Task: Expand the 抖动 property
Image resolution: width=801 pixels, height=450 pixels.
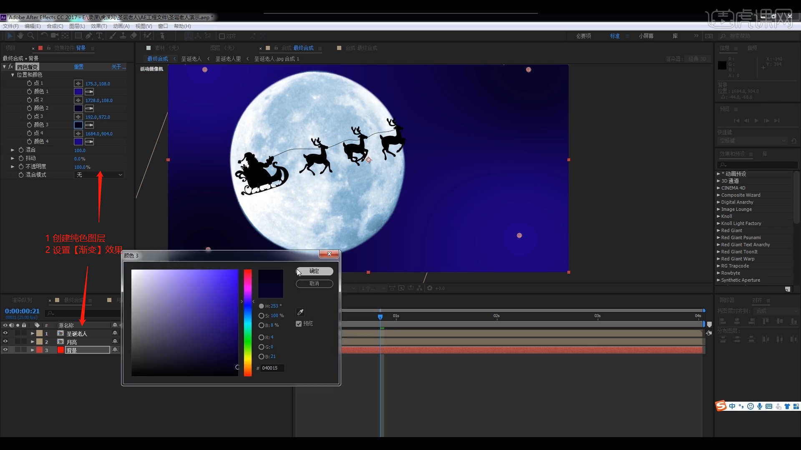Action: 13,158
